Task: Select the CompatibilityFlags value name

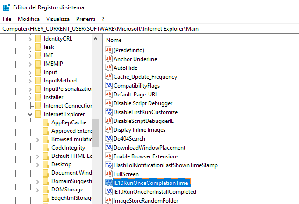Action: (136, 86)
